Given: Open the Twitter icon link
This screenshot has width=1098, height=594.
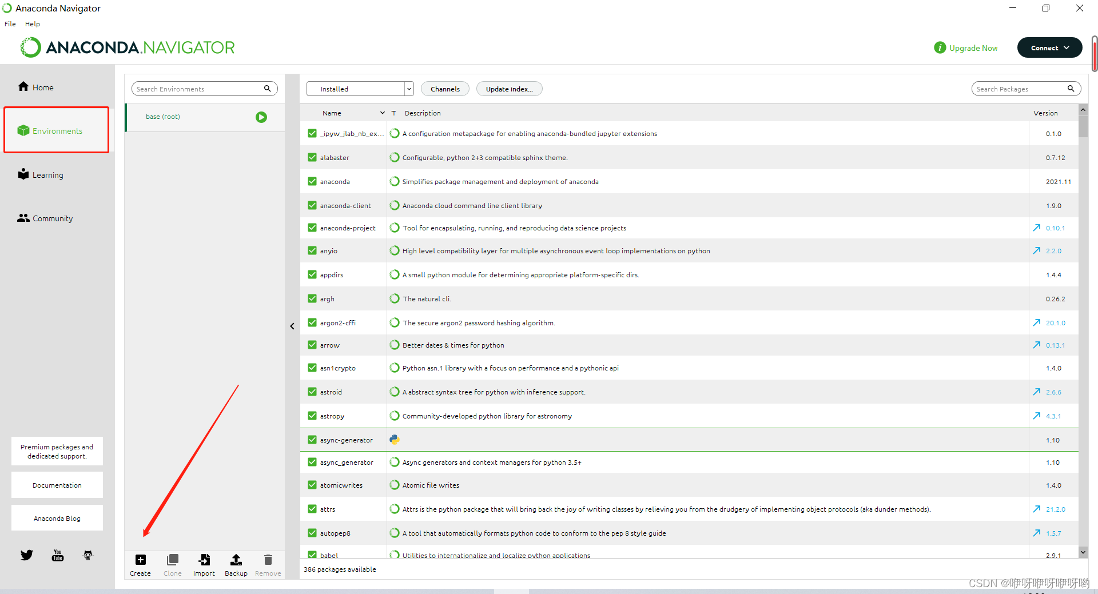Looking at the screenshot, I should click(x=27, y=555).
